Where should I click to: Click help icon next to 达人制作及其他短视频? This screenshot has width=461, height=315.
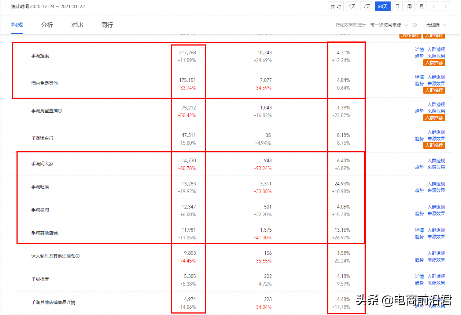click(77, 256)
